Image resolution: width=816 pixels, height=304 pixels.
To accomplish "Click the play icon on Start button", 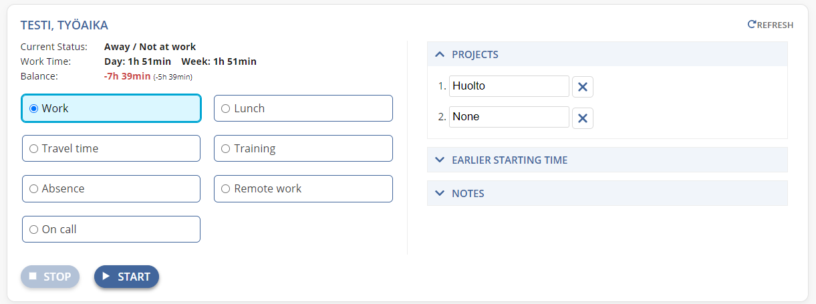I will pyautogui.click(x=106, y=276).
